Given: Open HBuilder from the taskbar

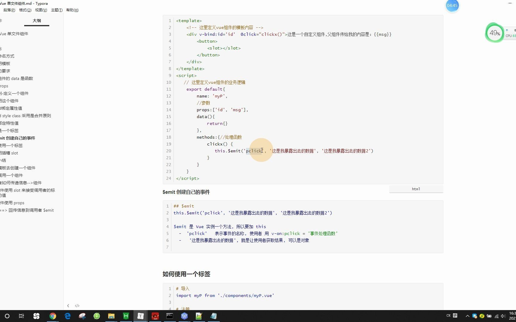Looking at the screenshot, I should click(x=126, y=316).
